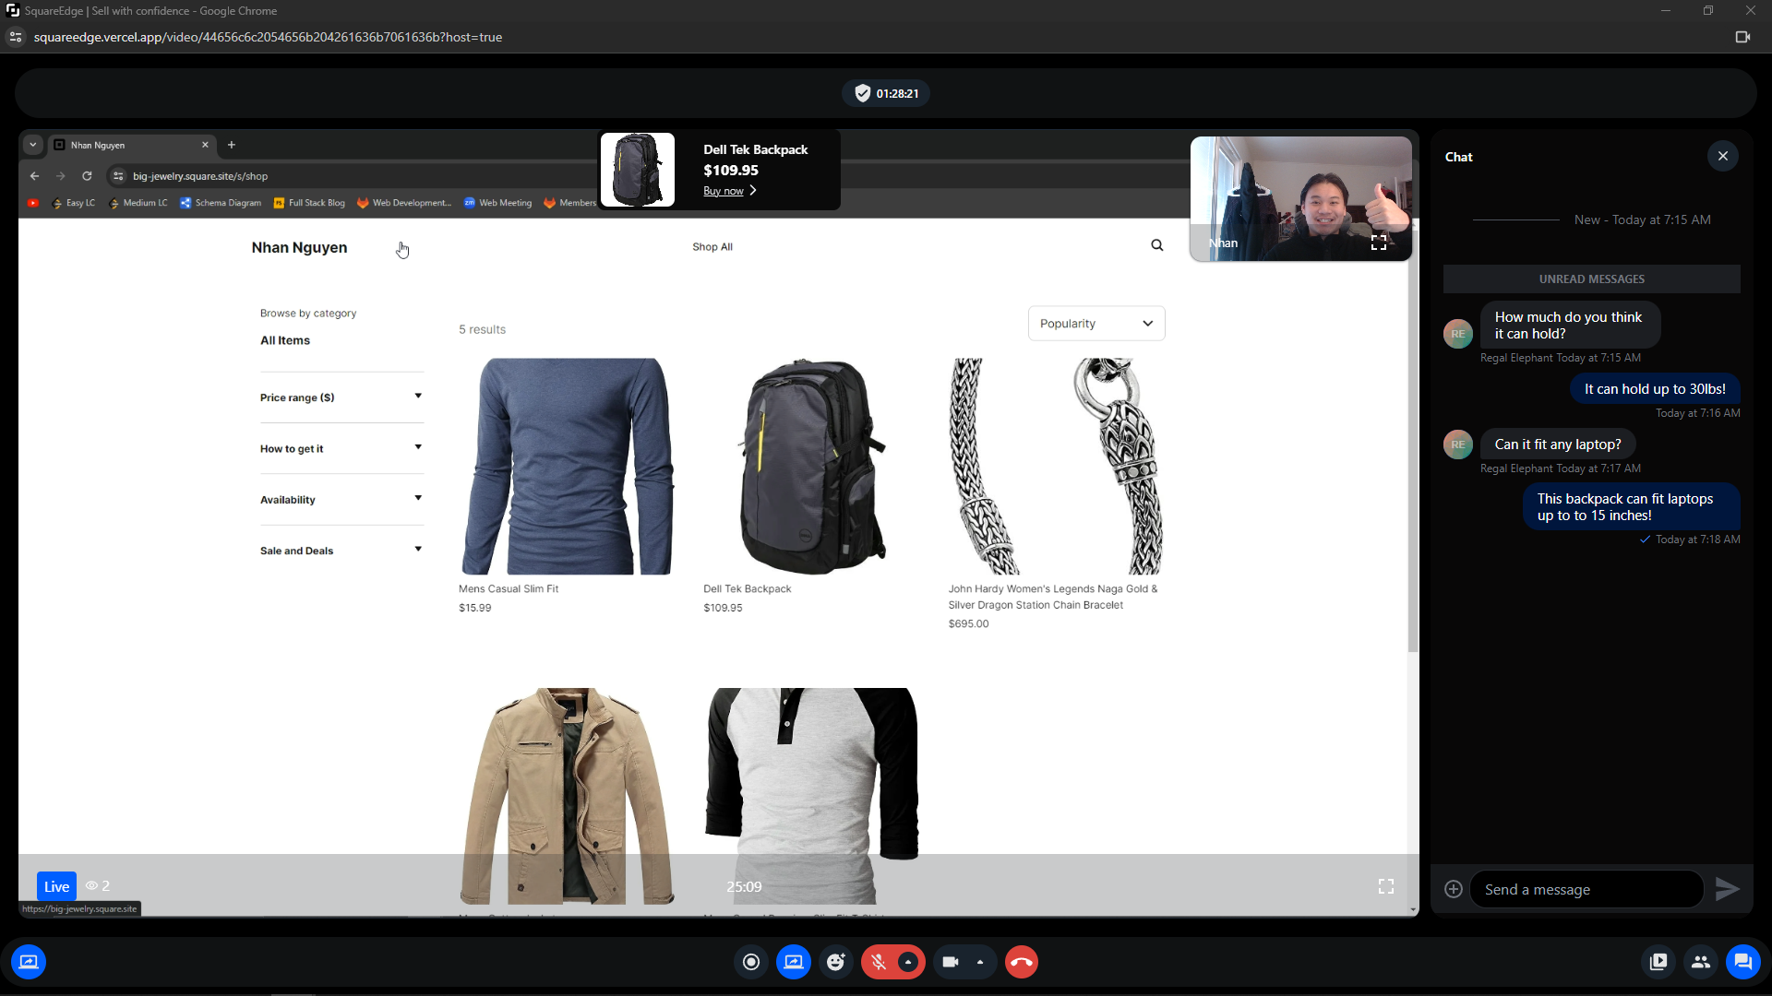This screenshot has height=996, width=1772.
Task: Toggle the camera on or off
Action: click(x=951, y=962)
